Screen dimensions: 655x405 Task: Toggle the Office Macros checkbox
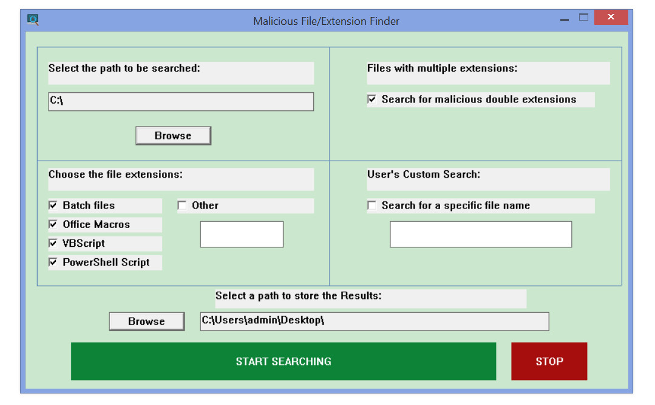point(53,224)
